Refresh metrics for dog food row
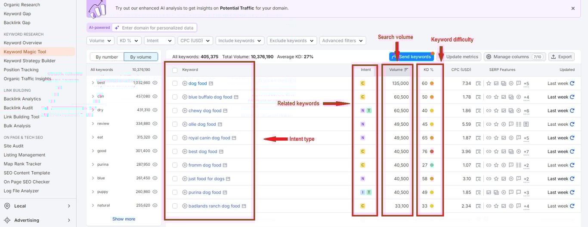Image resolution: width=588 pixels, height=227 pixels. coord(572,83)
